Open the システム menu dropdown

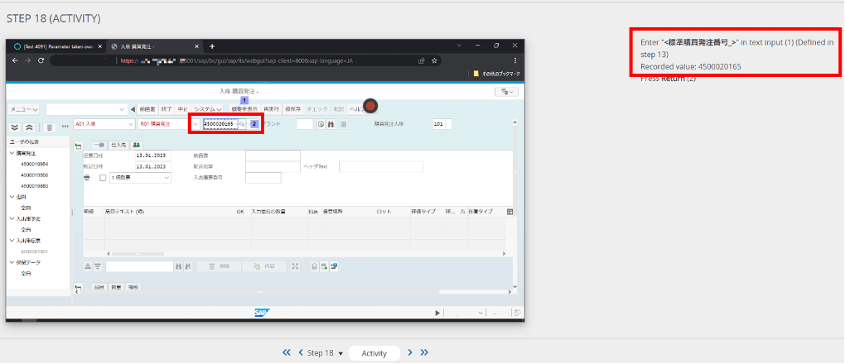point(209,108)
